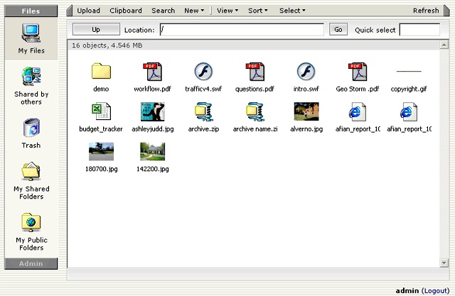The width and height of the screenshot is (455, 296).
Task: Select the archive.zip file icon
Action: pos(204,111)
